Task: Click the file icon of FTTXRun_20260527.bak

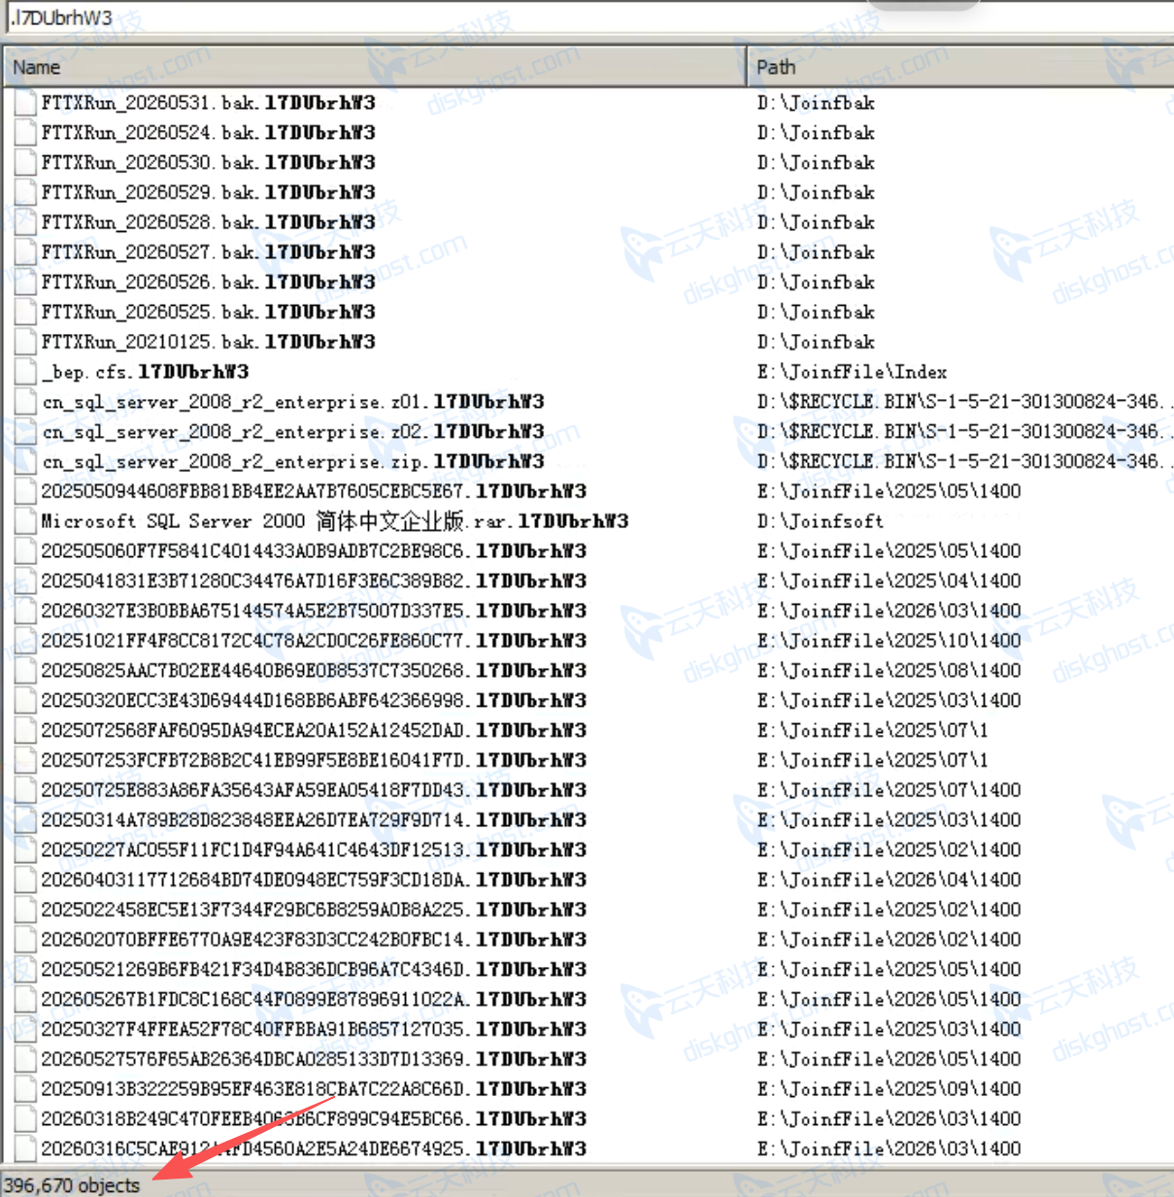Action: (26, 252)
